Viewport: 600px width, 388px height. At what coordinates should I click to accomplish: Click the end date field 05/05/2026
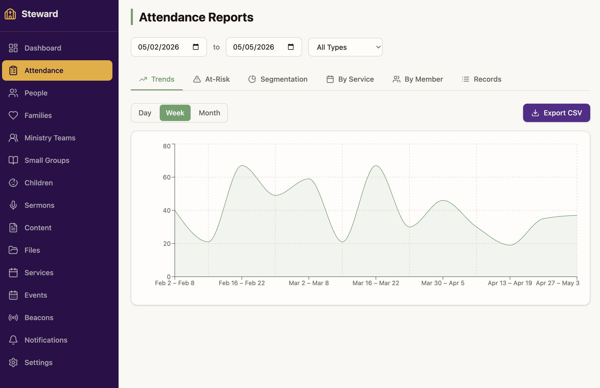[264, 47]
